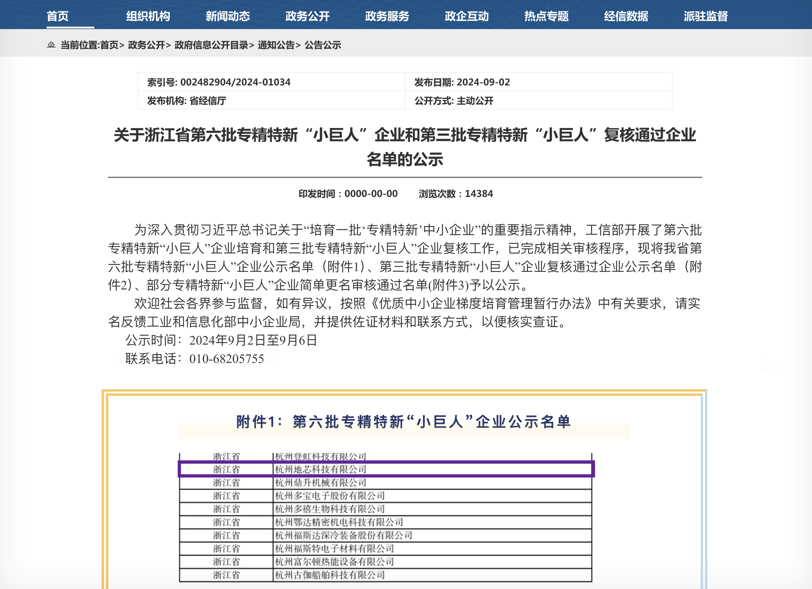Follow 政府信息公开目录 breadcrumb link
Viewport: 812px width, 589px height.
[211, 45]
